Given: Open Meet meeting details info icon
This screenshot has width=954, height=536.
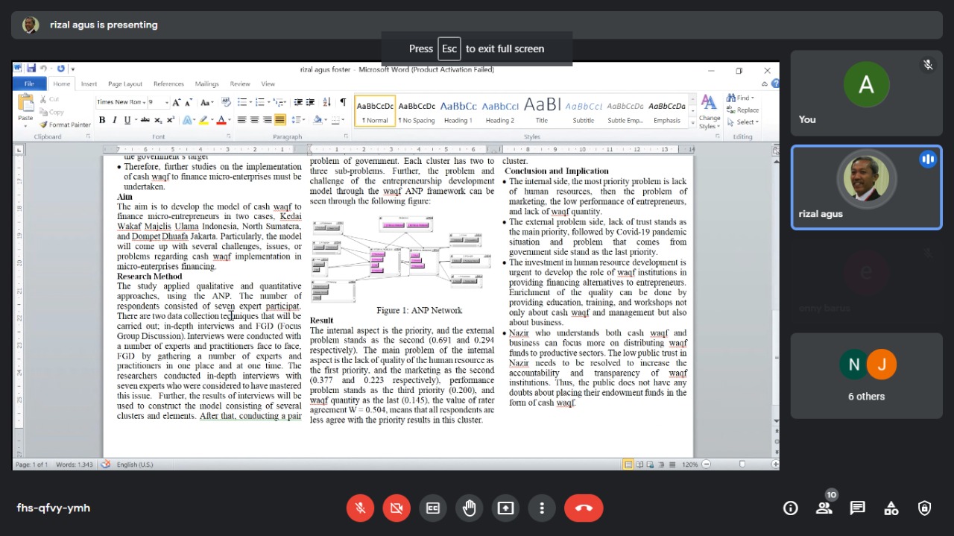Looking at the screenshot, I should 791,508.
